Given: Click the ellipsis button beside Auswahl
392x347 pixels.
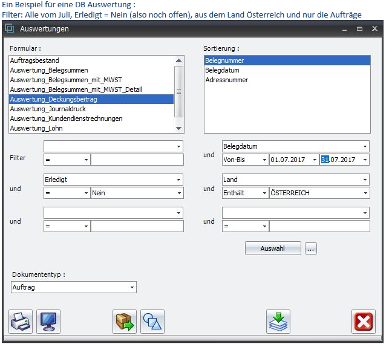Looking at the screenshot, I should click(310, 248).
